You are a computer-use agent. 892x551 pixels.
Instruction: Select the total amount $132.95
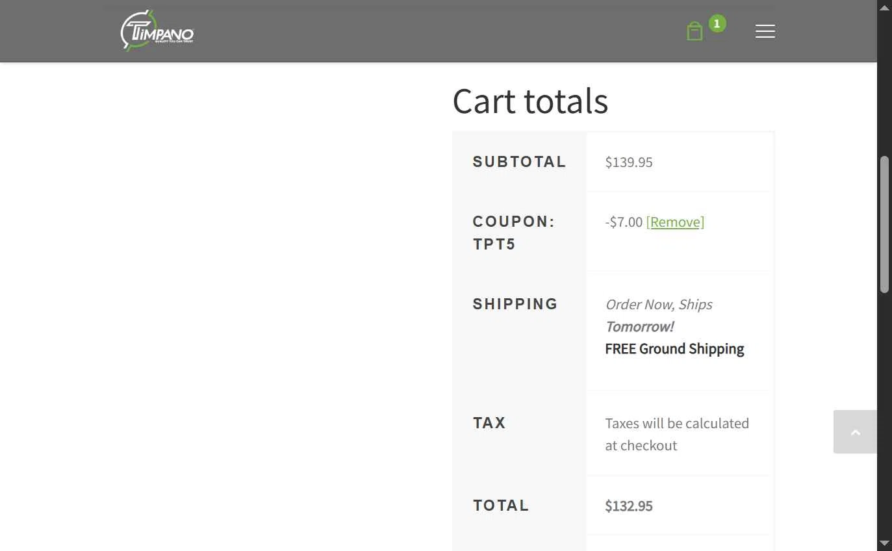[x=629, y=506]
